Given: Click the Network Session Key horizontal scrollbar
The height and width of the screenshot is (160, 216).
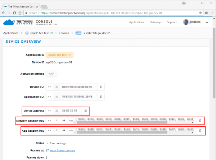Looking at the screenshot, I should 122,122.
